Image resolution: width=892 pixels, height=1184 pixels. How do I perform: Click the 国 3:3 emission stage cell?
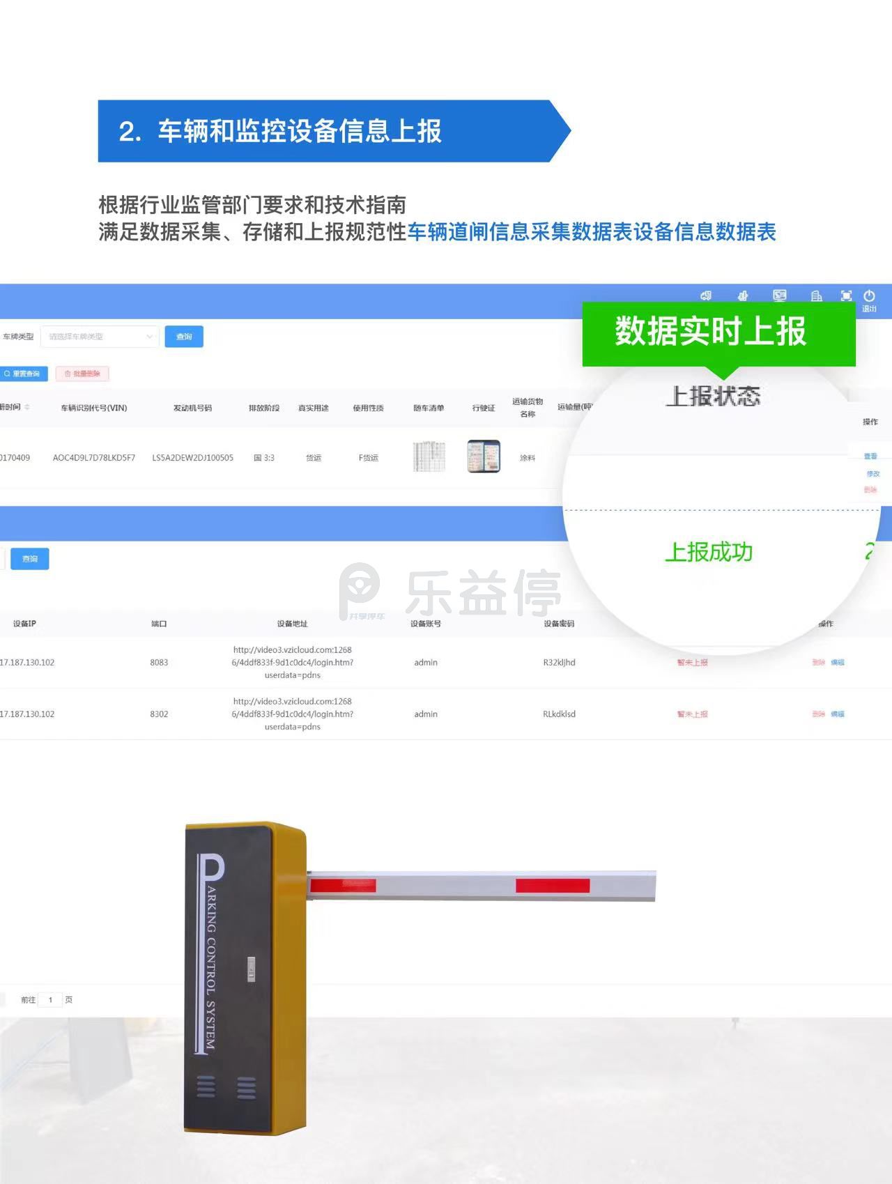264,458
